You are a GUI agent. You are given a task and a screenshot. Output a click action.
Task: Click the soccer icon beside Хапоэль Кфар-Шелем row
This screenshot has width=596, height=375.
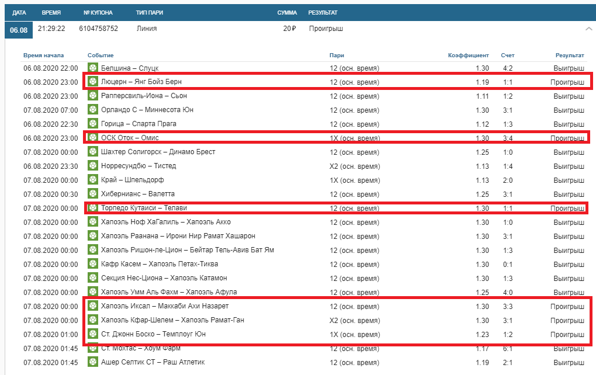(93, 320)
